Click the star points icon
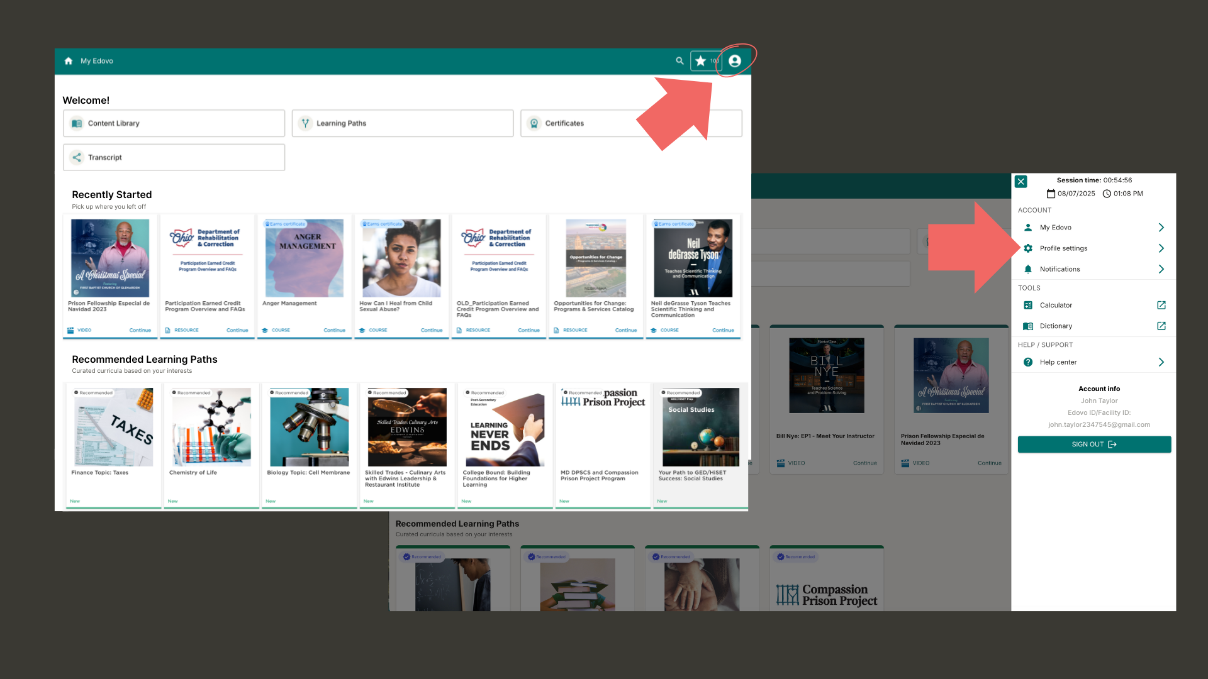Viewport: 1208px width, 679px height. tap(700, 61)
